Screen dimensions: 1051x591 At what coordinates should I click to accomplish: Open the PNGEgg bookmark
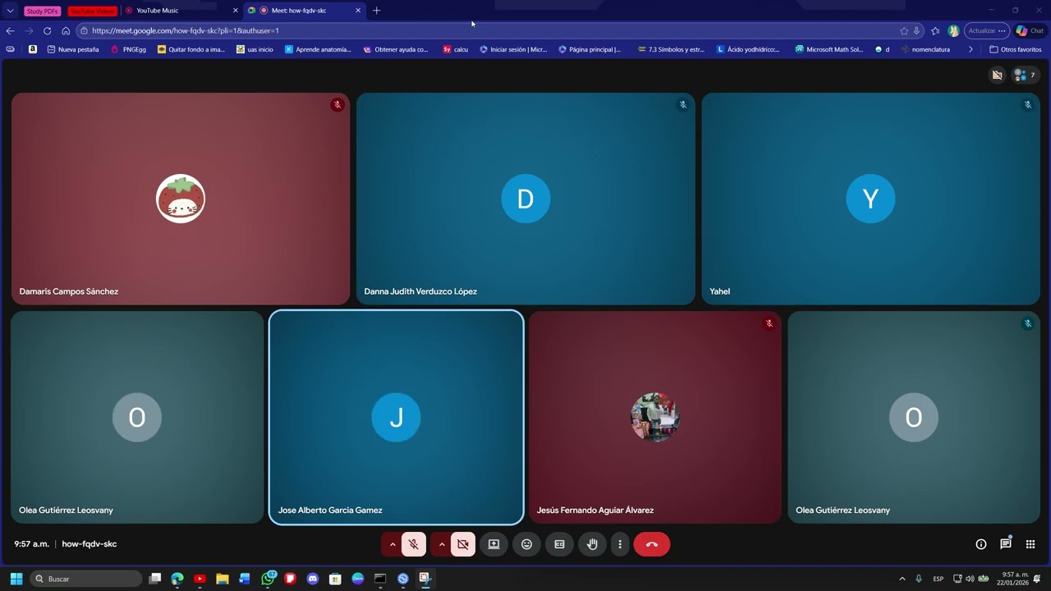pos(128,49)
